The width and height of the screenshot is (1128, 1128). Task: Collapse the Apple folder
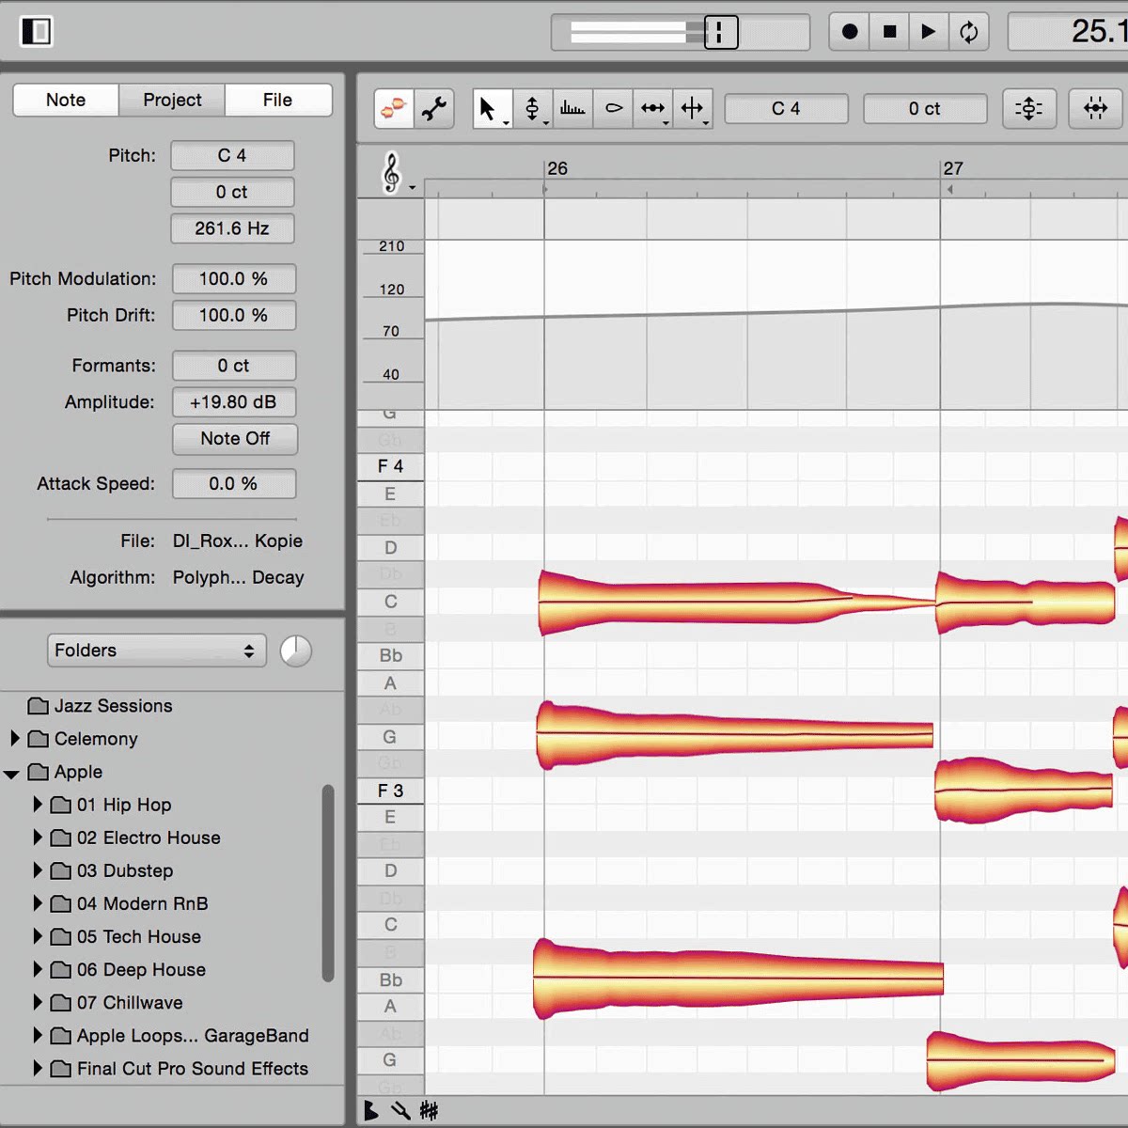12,774
